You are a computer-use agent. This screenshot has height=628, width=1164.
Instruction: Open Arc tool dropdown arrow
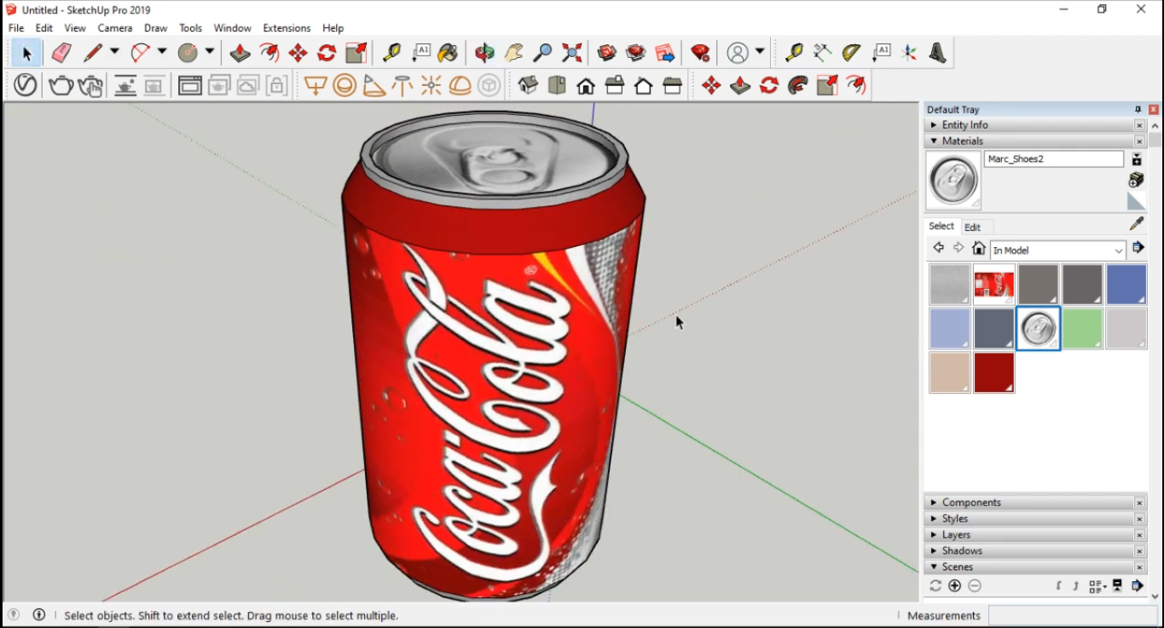pos(162,53)
